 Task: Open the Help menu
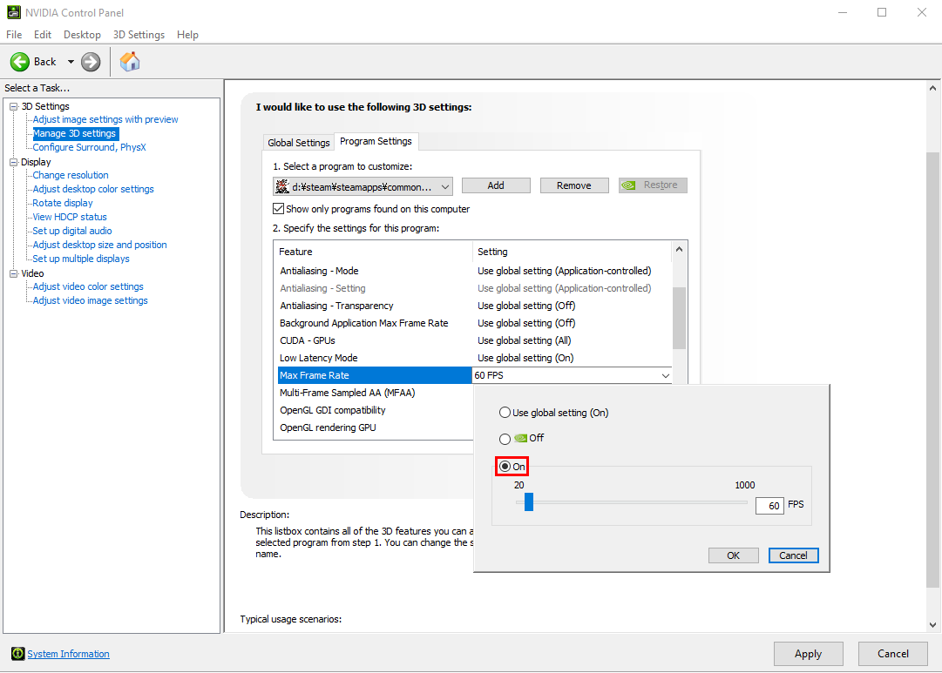[x=187, y=35]
